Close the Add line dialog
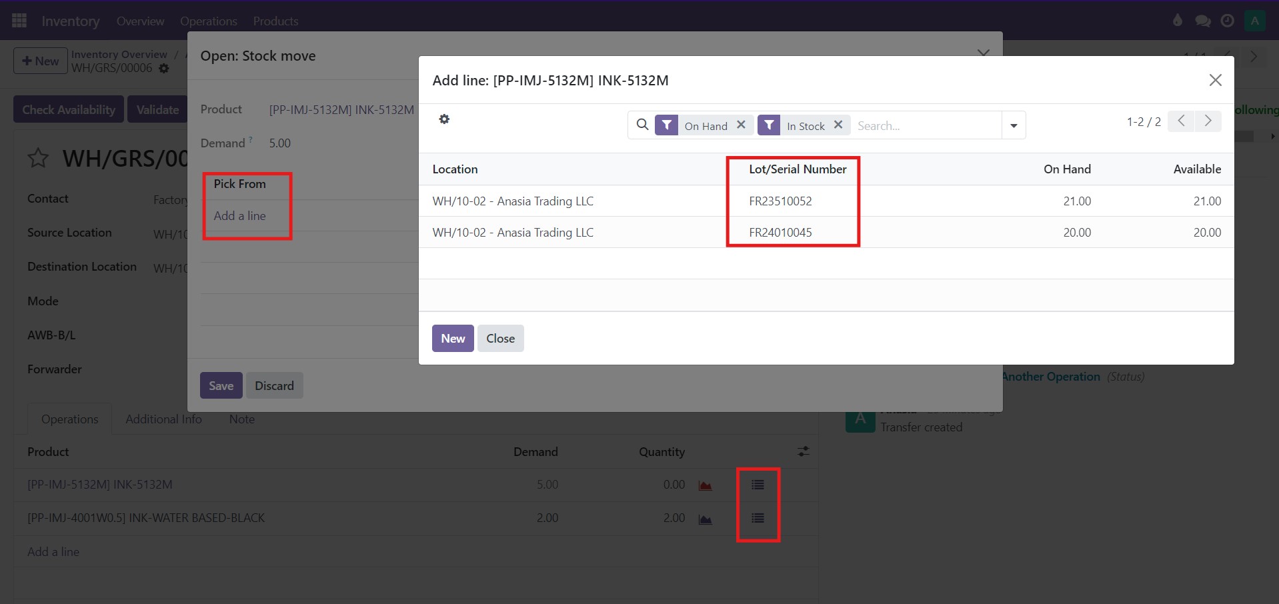This screenshot has width=1279, height=604. (x=1215, y=80)
